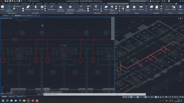184x103 pixels.
Task: Click the МОДЕЛЬ button in status bar
Action: click(x=125, y=97)
